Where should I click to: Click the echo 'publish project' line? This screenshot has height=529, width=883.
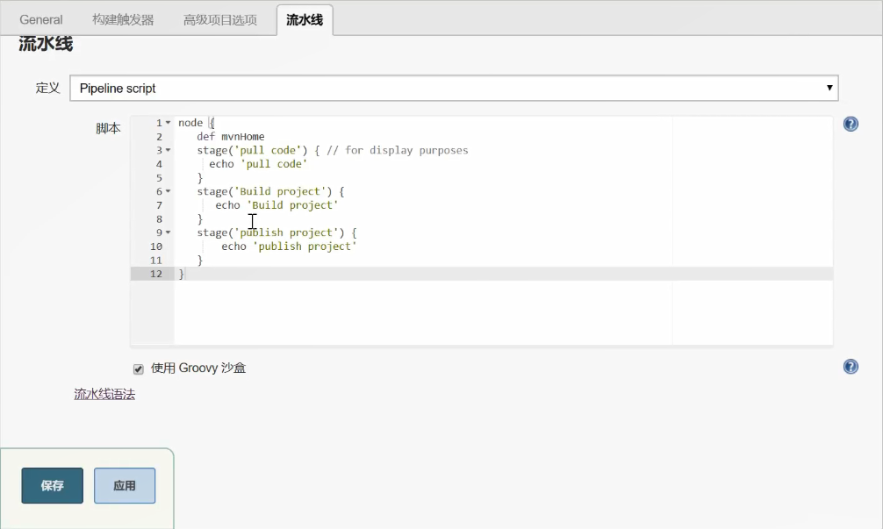tap(289, 247)
